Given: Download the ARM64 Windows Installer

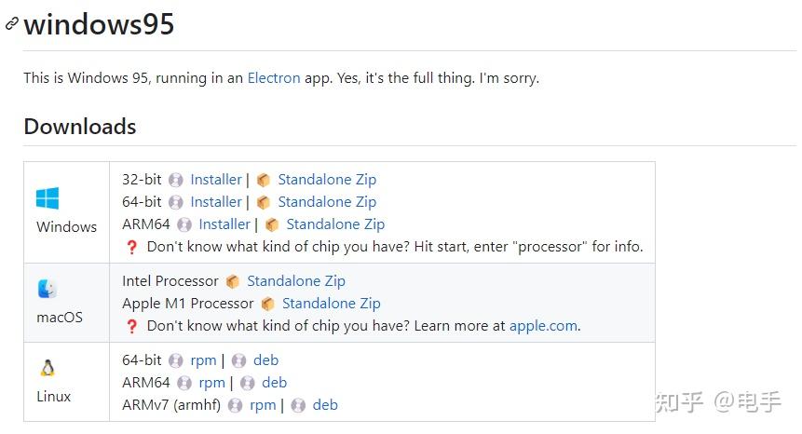Looking at the screenshot, I should pyautogui.click(x=224, y=224).
